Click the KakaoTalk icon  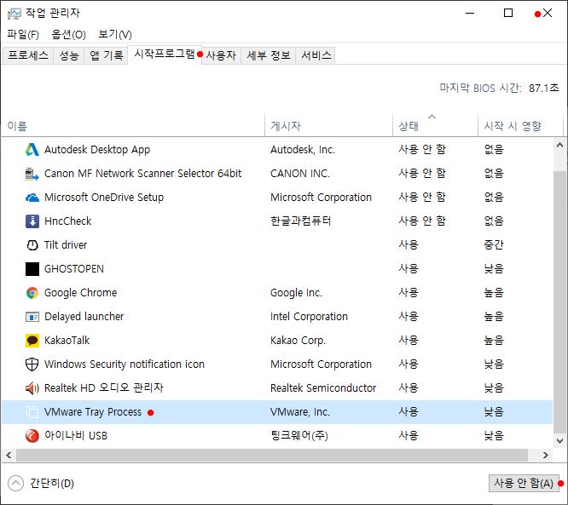[32, 341]
